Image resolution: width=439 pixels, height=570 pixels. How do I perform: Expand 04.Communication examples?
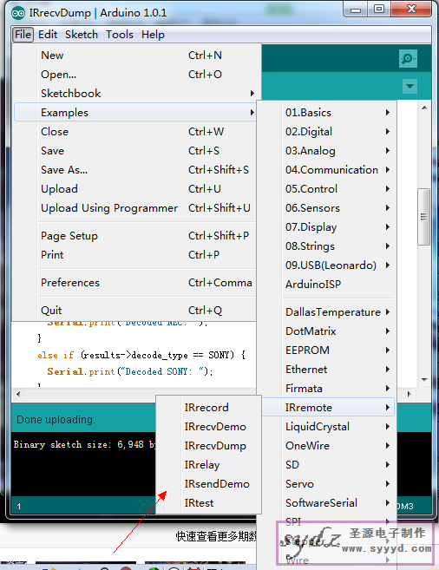[327, 170]
